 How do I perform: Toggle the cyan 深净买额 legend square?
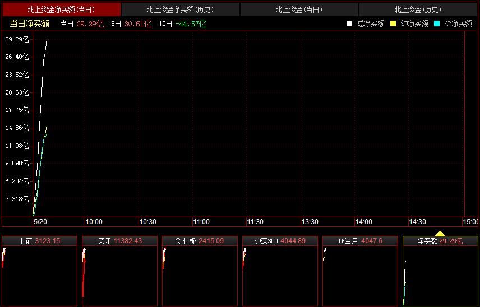coord(437,24)
